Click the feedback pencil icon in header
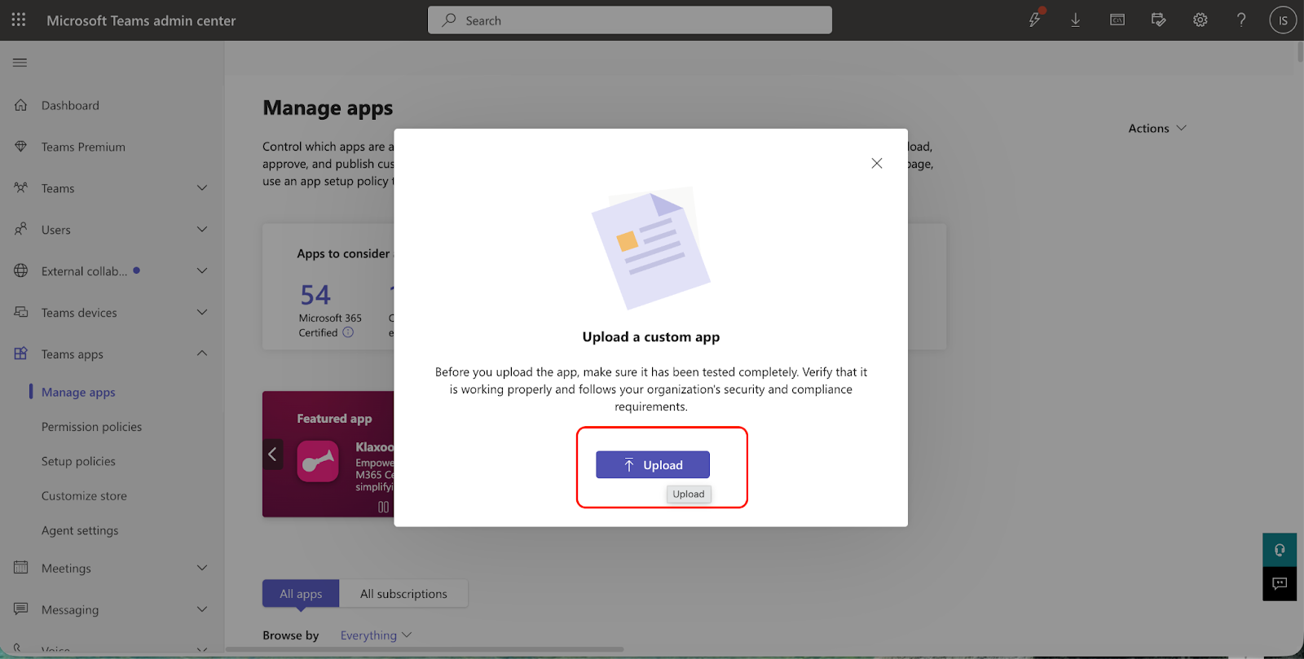1304x659 pixels. [1158, 20]
